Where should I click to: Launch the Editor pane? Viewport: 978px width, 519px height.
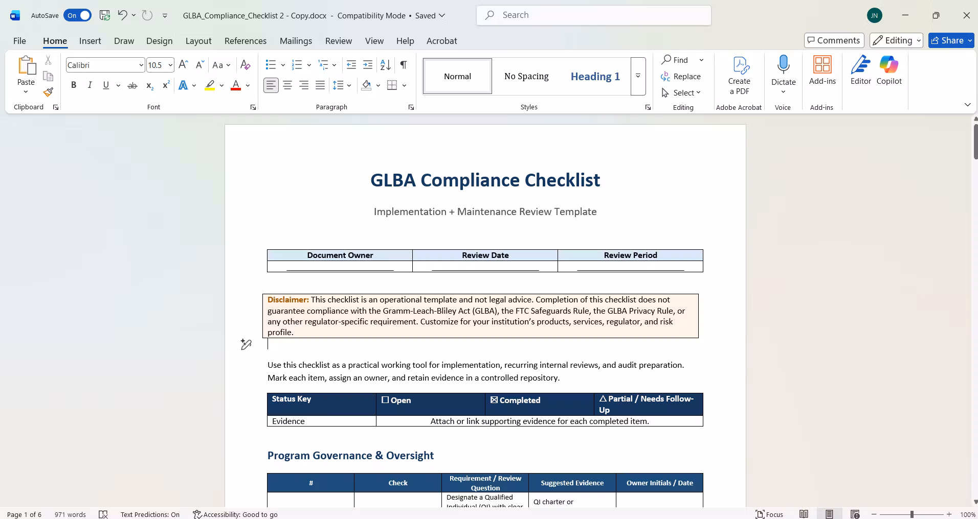coord(861,70)
